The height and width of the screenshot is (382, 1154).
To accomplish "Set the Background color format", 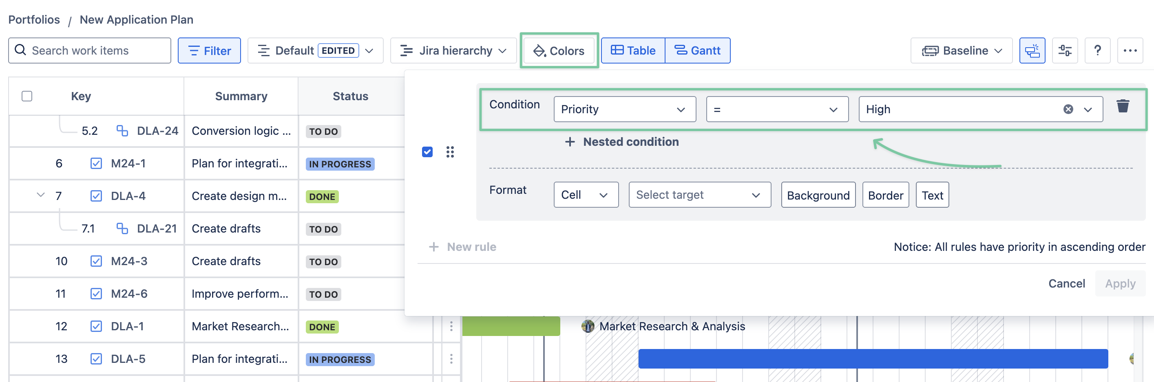I will point(818,195).
